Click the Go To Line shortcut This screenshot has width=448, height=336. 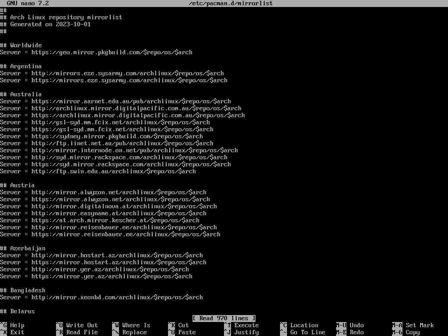pos(303,332)
